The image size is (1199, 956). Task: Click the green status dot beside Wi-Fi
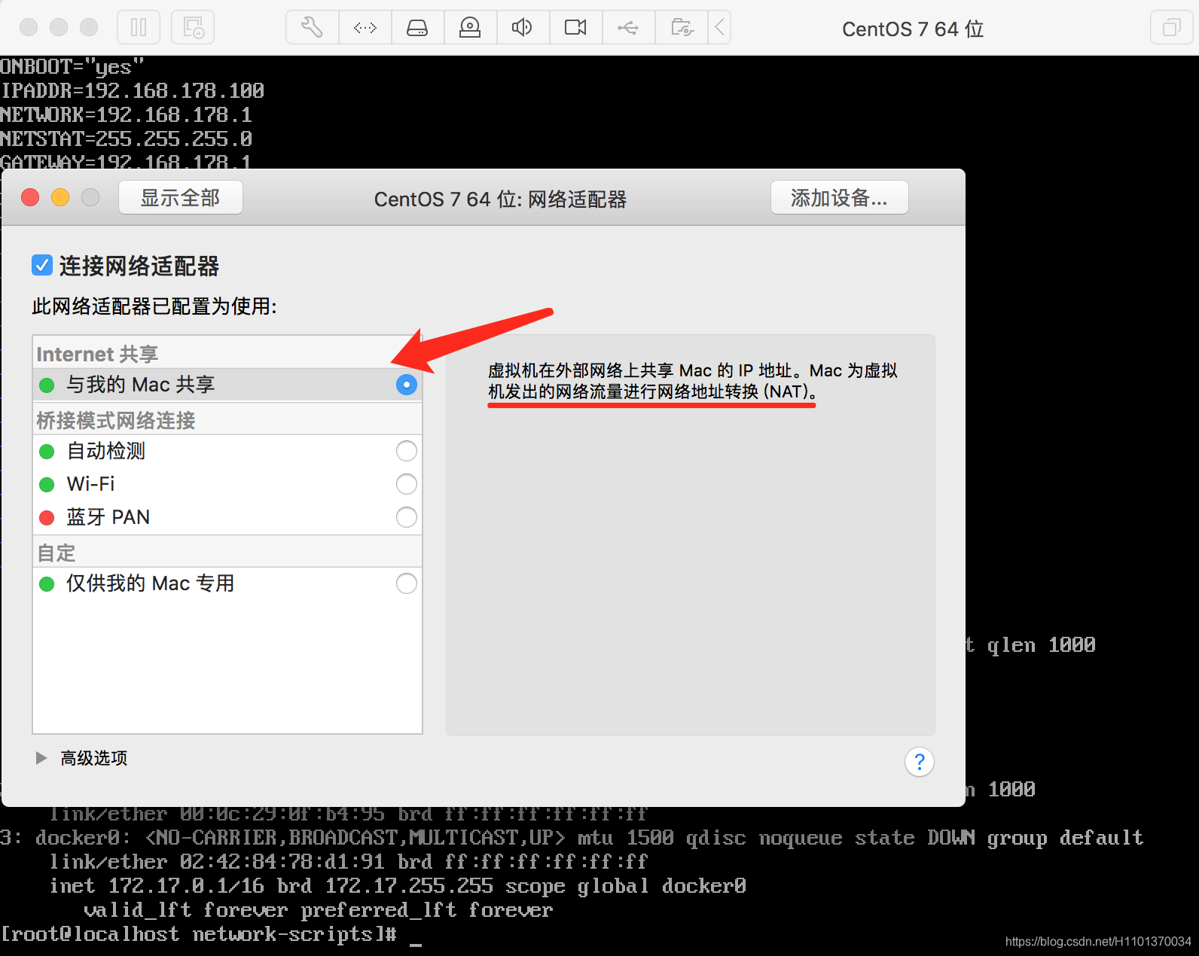coord(47,485)
